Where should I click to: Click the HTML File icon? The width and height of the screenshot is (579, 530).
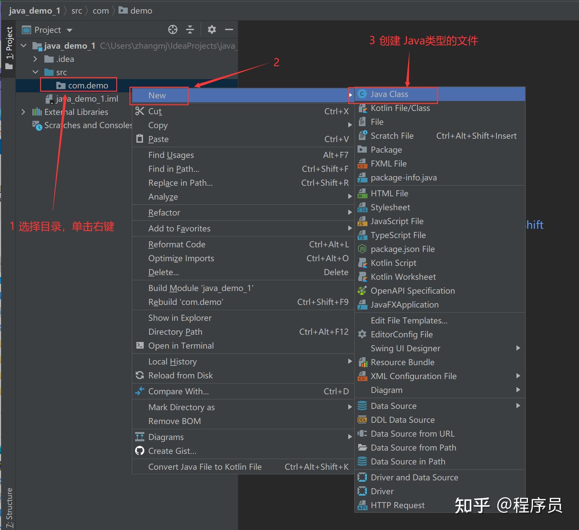[362, 193]
